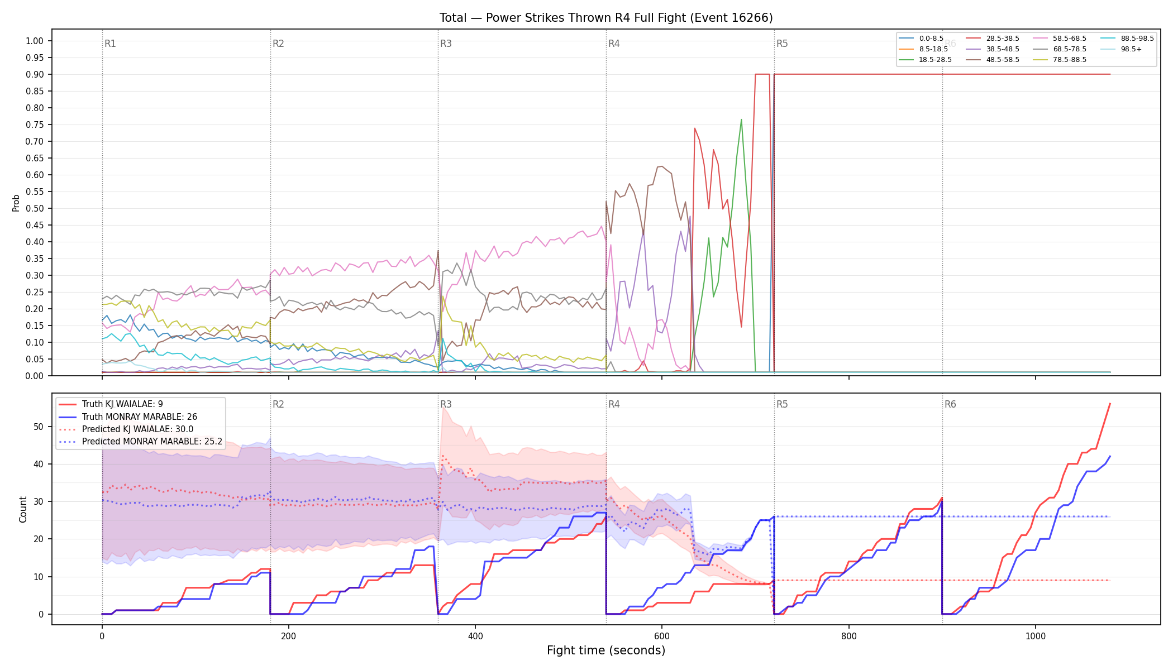Click the 0.00 tick on the Prob axis
The height and width of the screenshot is (670, 1173).
pos(35,376)
